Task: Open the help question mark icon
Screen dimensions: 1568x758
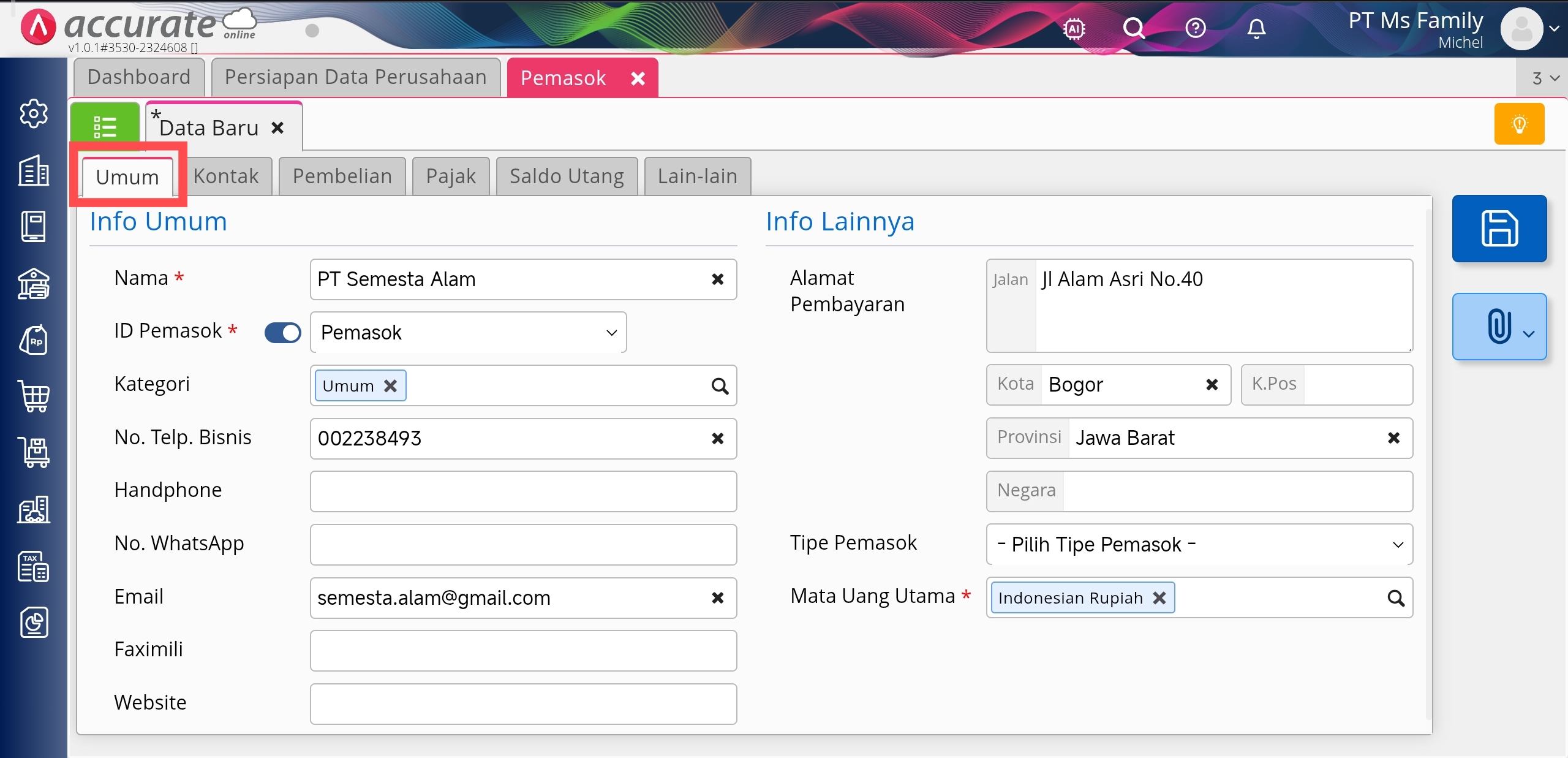Action: point(1195,28)
